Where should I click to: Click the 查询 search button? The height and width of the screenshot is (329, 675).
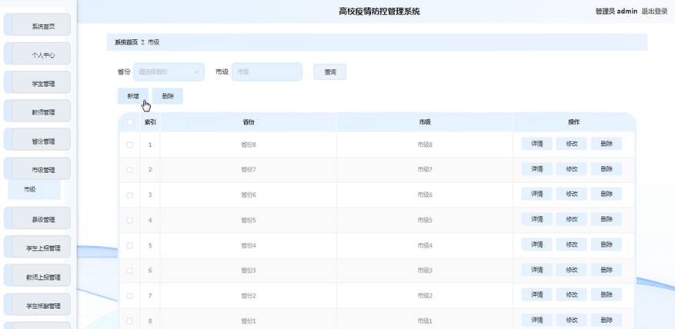(x=329, y=71)
